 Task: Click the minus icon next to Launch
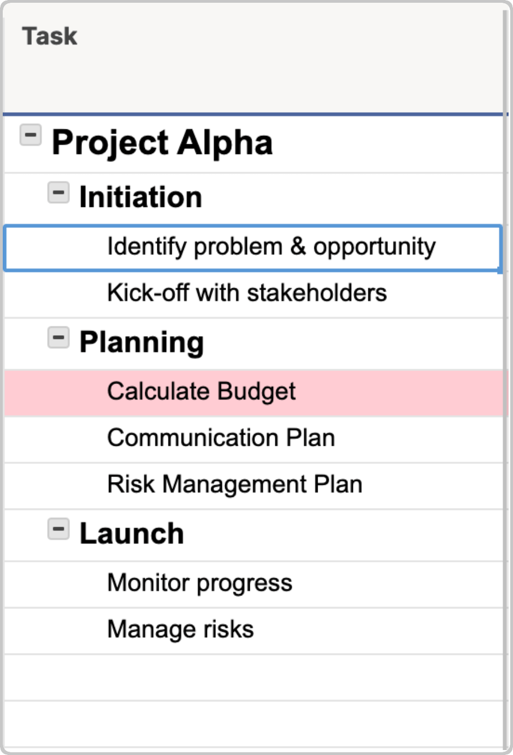click(59, 528)
